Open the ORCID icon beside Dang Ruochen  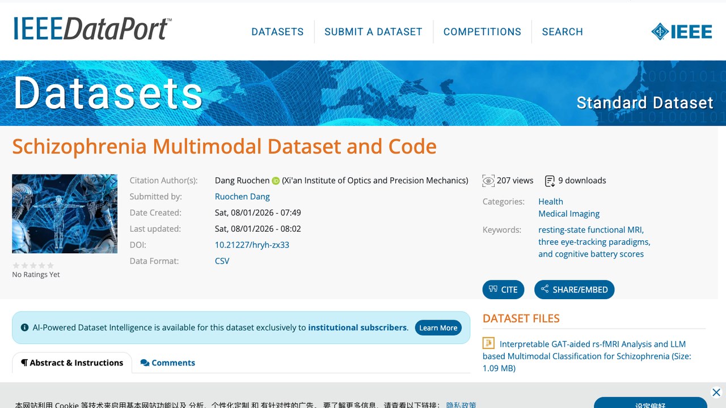pyautogui.click(x=276, y=181)
